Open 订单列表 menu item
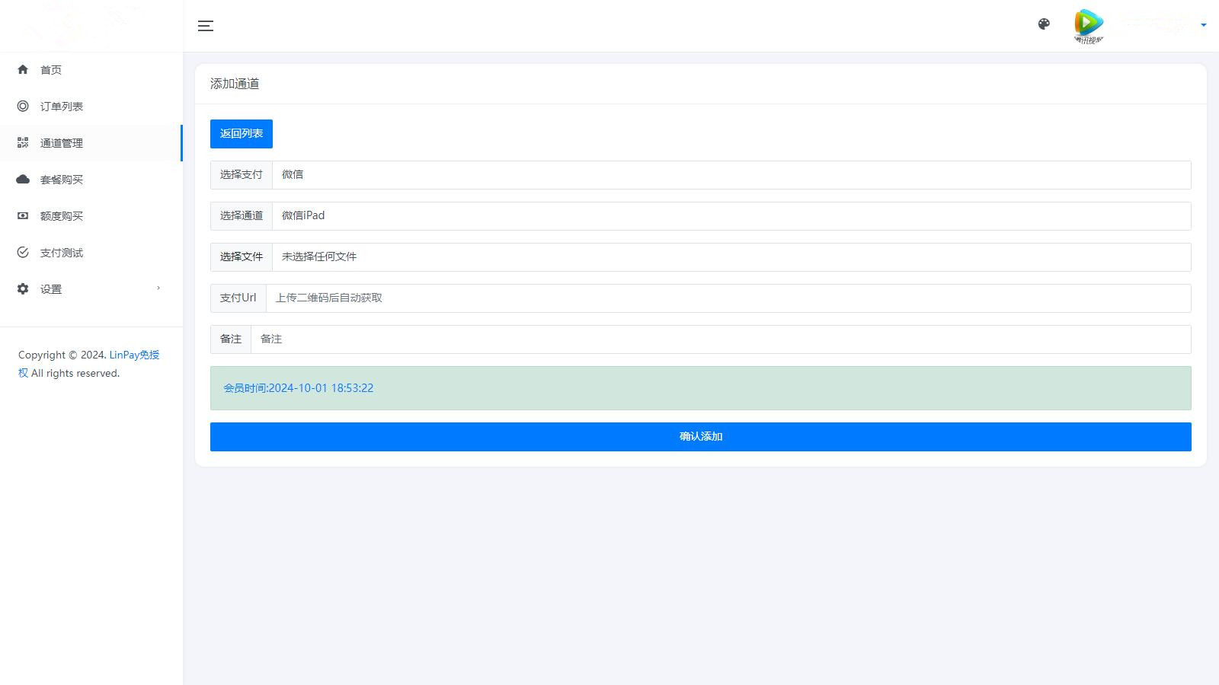 tap(91, 107)
